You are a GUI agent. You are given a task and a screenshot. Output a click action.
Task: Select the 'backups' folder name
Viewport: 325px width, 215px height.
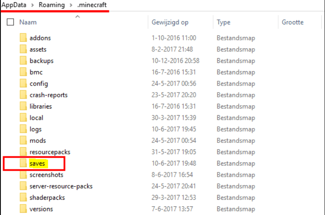[x=42, y=61]
